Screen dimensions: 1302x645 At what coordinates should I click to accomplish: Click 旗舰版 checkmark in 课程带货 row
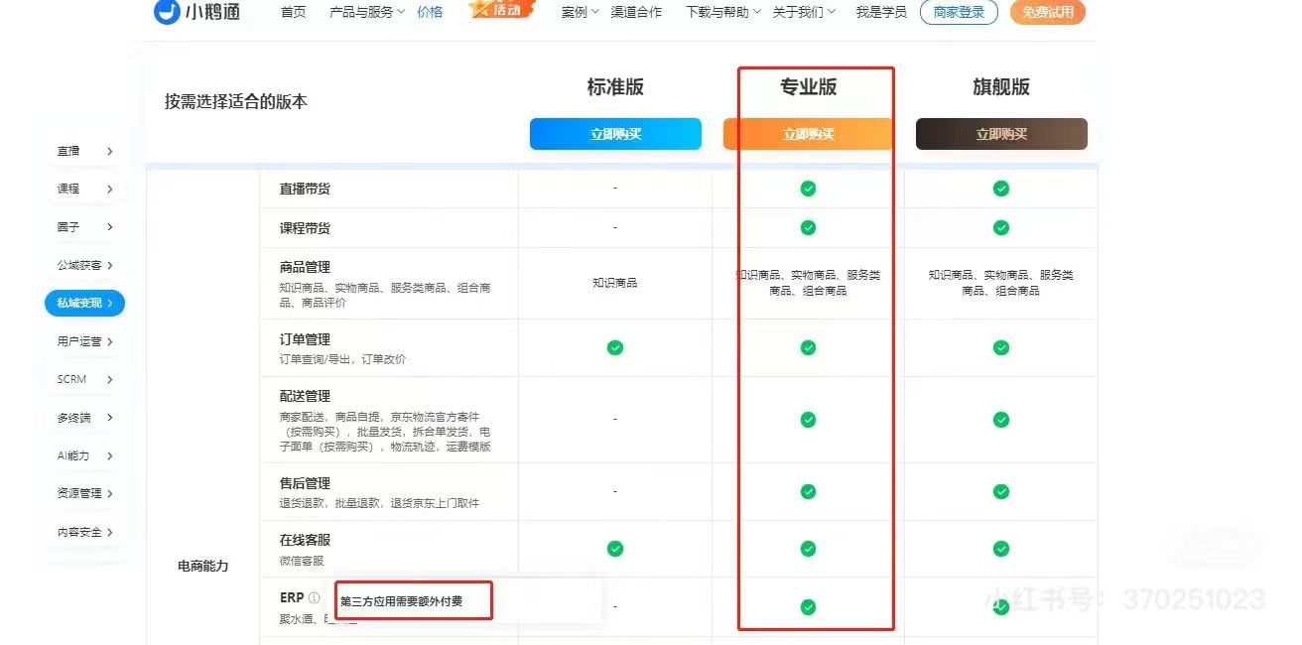point(1001,228)
